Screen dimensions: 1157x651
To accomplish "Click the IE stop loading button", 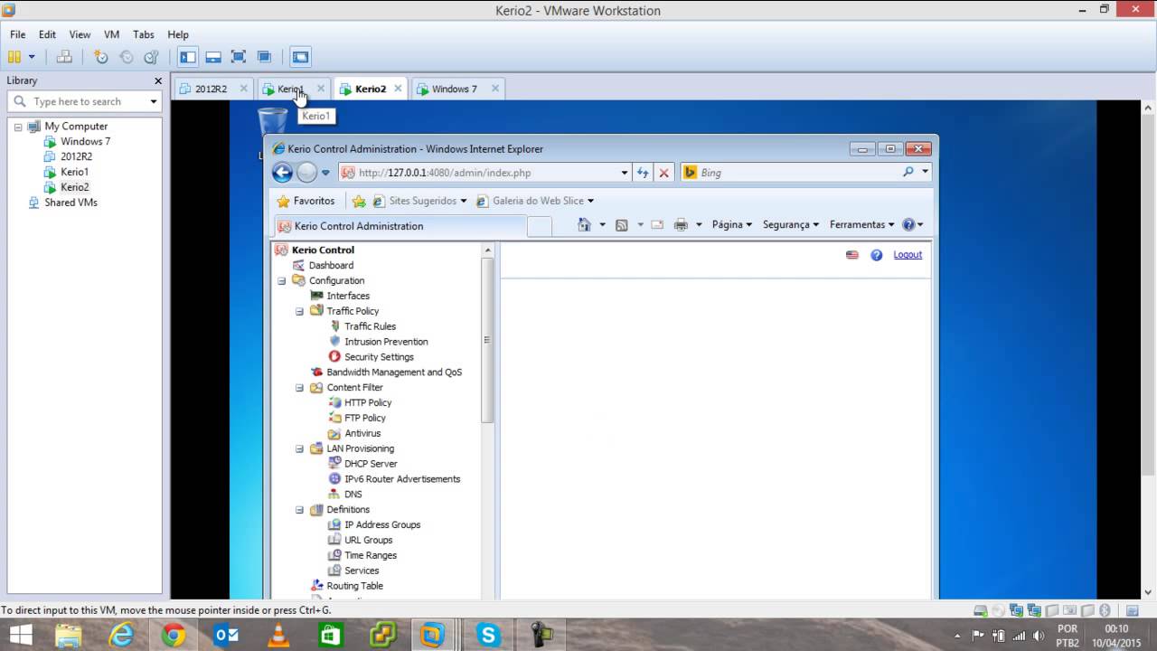I will [x=663, y=173].
